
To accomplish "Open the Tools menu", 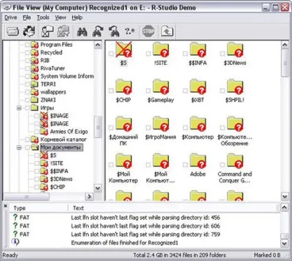I will 43,18.
